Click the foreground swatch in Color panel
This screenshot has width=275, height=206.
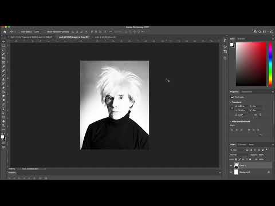click(231, 45)
